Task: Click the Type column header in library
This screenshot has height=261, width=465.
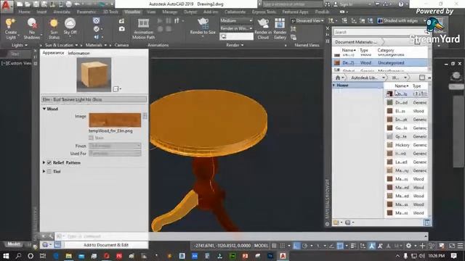Action: point(416,86)
